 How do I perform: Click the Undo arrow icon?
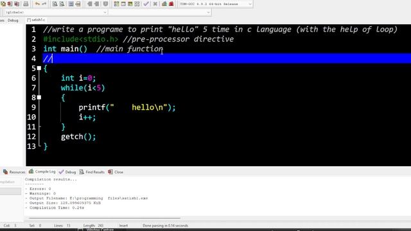tap(37, 4)
